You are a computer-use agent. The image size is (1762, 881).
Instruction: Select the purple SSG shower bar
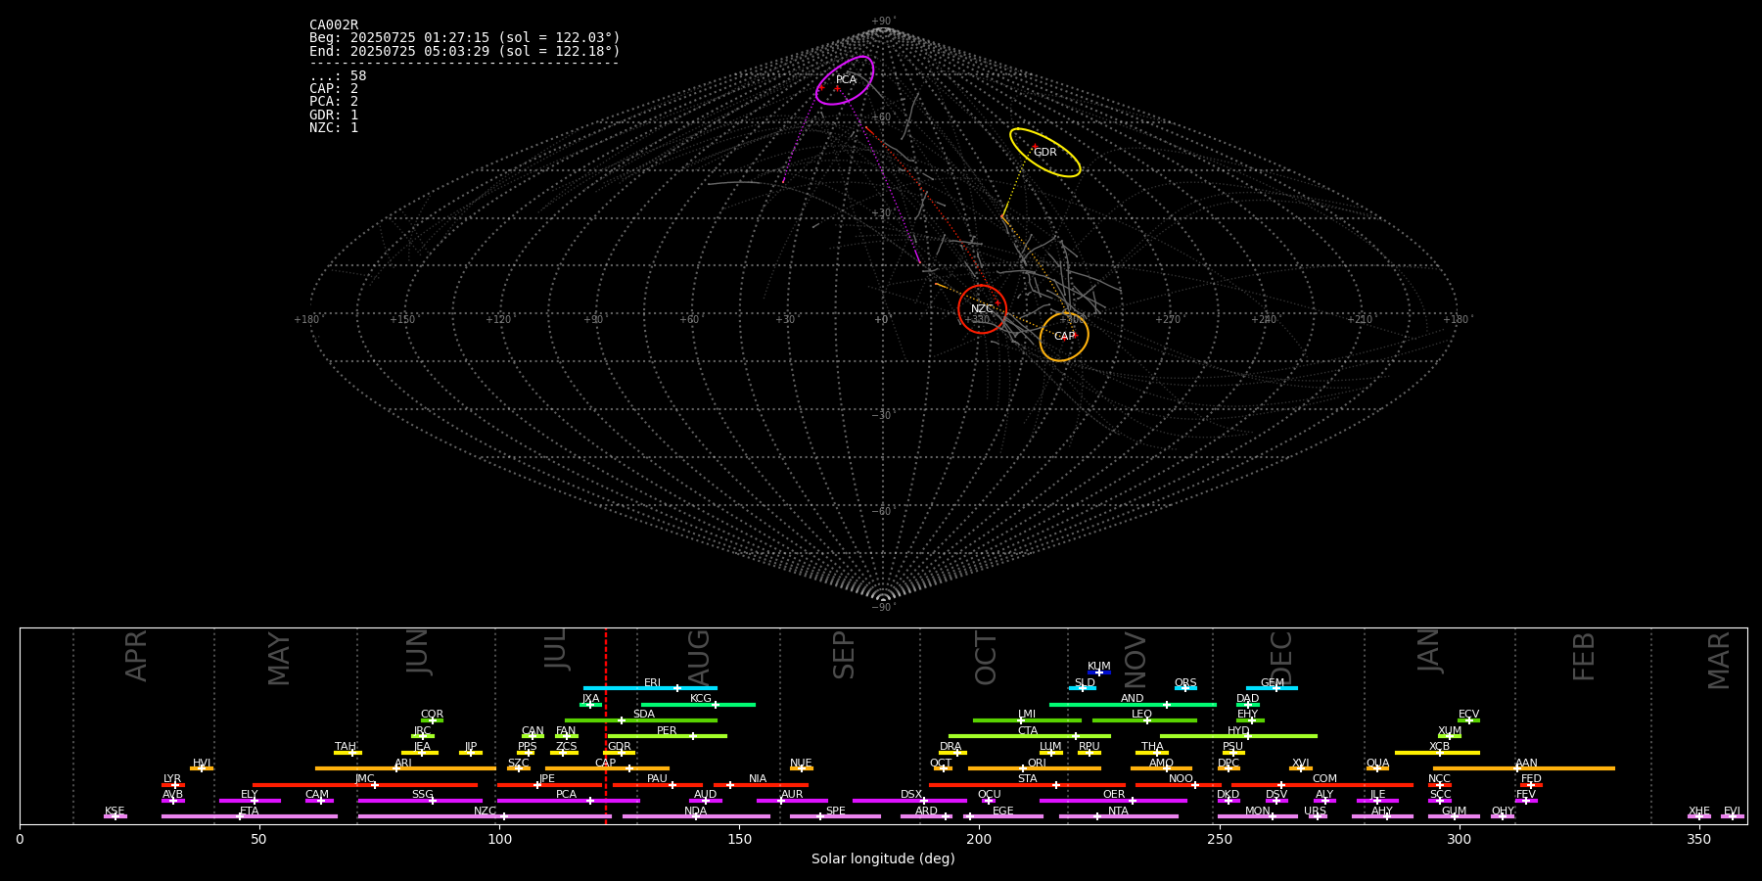coord(420,801)
